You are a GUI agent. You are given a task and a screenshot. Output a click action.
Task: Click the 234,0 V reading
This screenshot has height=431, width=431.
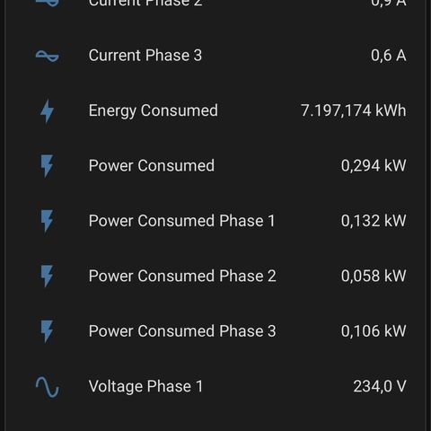(x=380, y=386)
